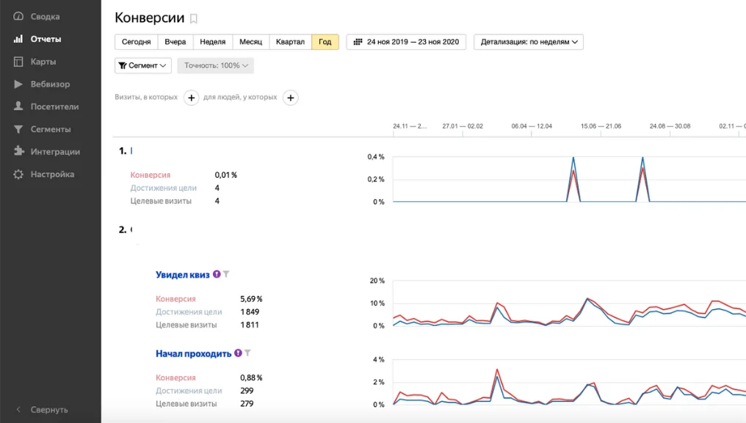
Task: Open Настройка in the sidebar
Action: coord(52,174)
